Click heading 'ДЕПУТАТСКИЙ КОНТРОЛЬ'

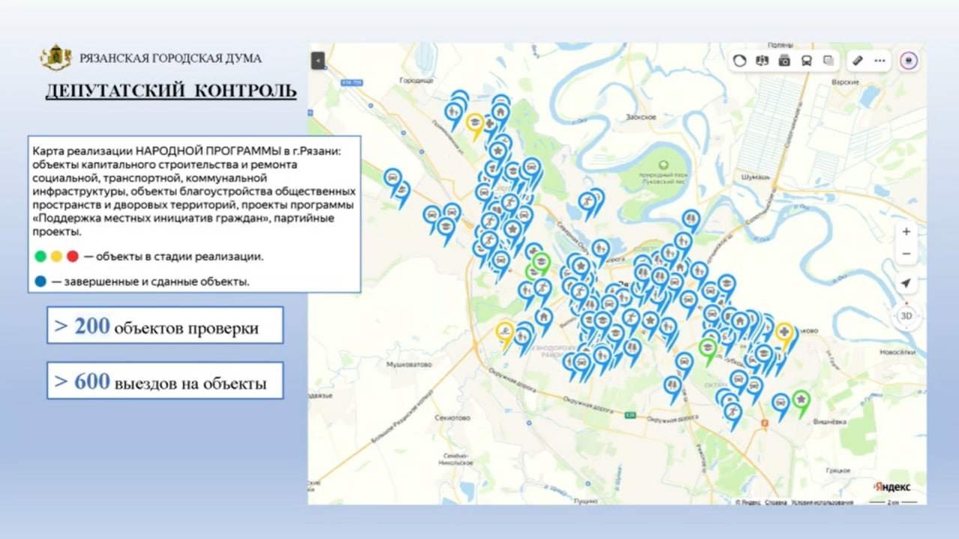171,91
